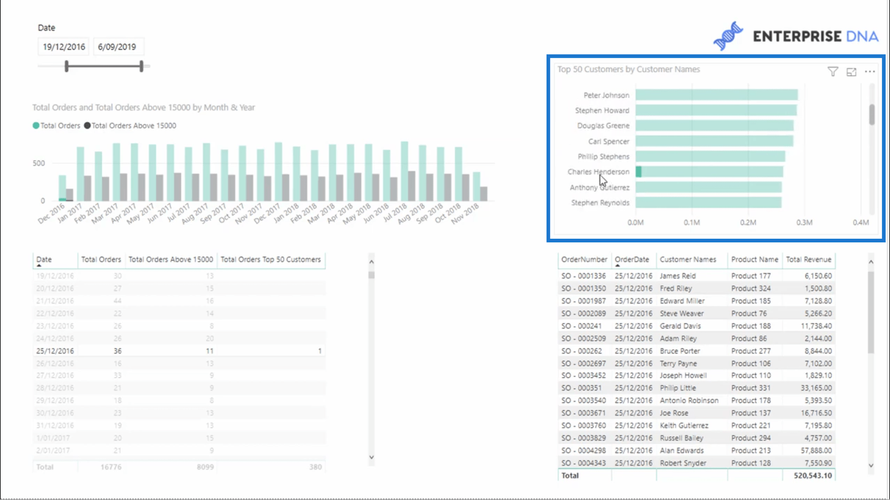Click the Enterprise DNA logo
Image resolution: width=890 pixels, height=500 pixels.
[796, 36]
